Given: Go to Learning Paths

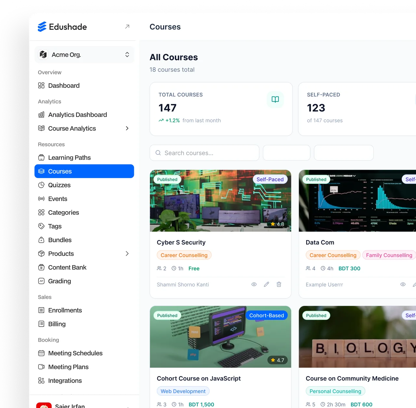Looking at the screenshot, I should coord(84,158).
